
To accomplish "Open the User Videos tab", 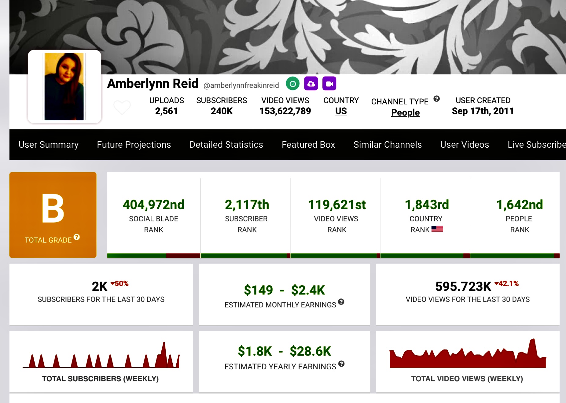I will (465, 145).
